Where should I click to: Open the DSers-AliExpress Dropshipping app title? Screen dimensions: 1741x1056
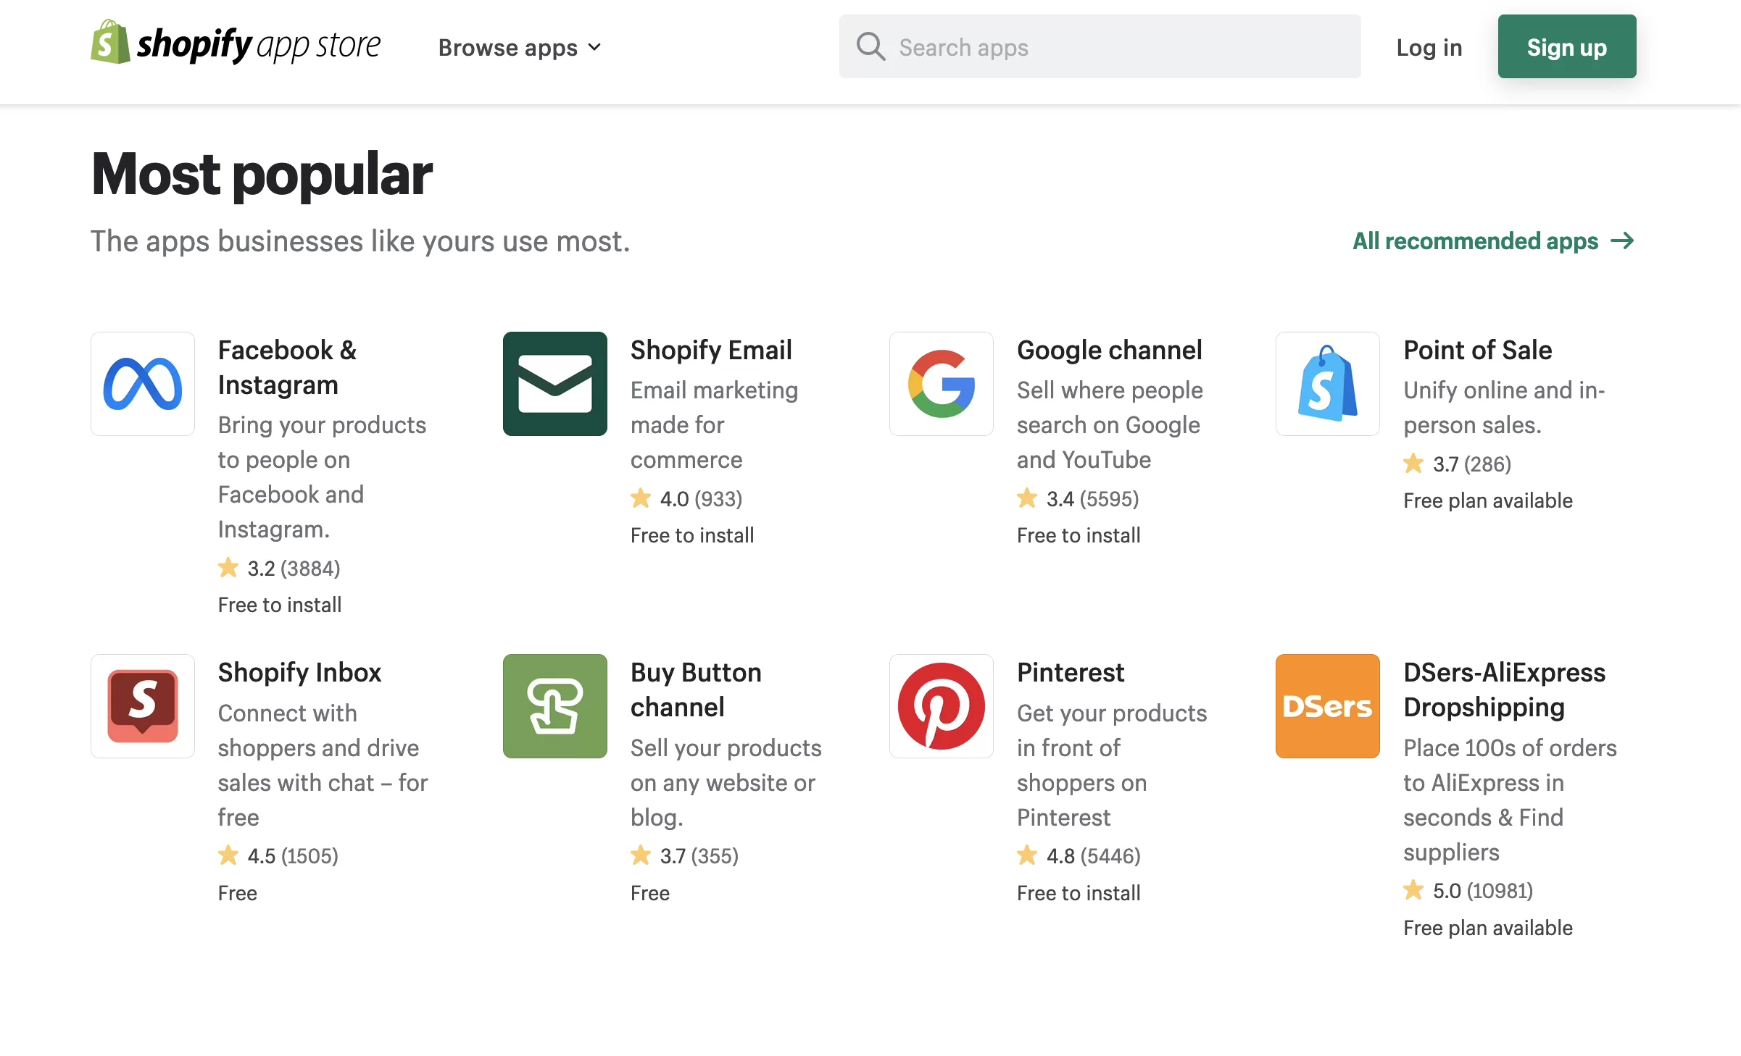1504,690
